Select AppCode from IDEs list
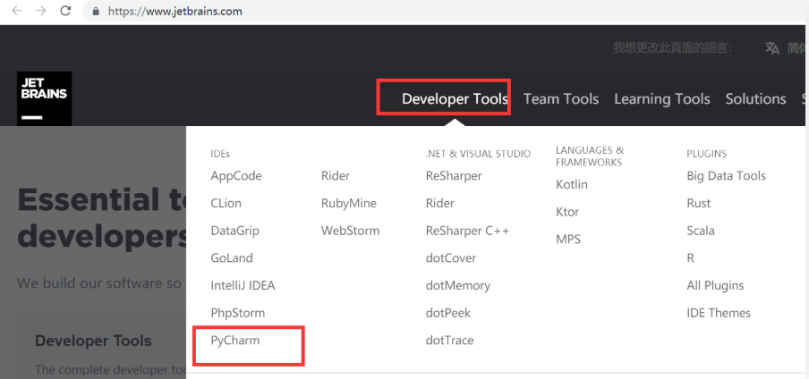The height and width of the screenshot is (379, 809). pyautogui.click(x=236, y=176)
